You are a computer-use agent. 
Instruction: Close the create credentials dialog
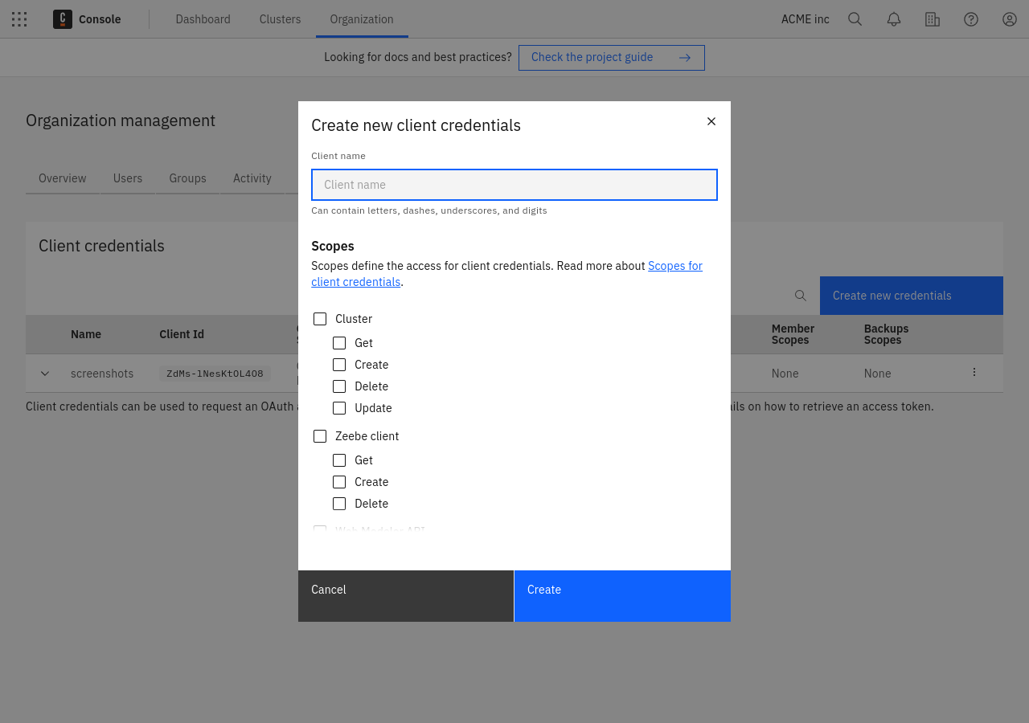[711, 121]
